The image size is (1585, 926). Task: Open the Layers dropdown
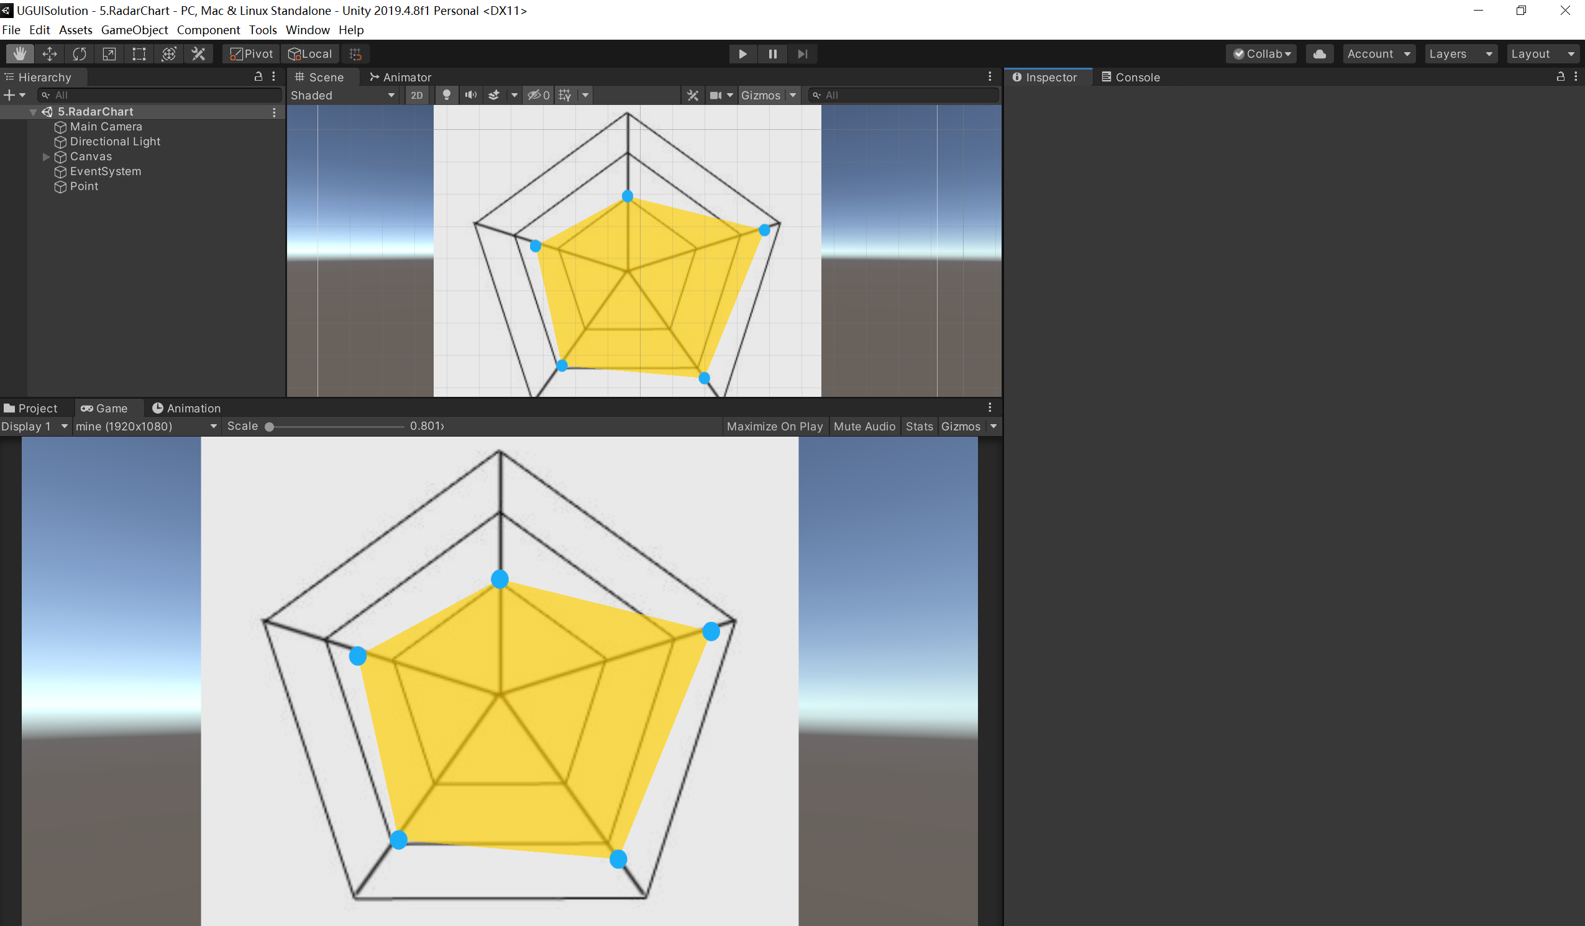click(1460, 54)
